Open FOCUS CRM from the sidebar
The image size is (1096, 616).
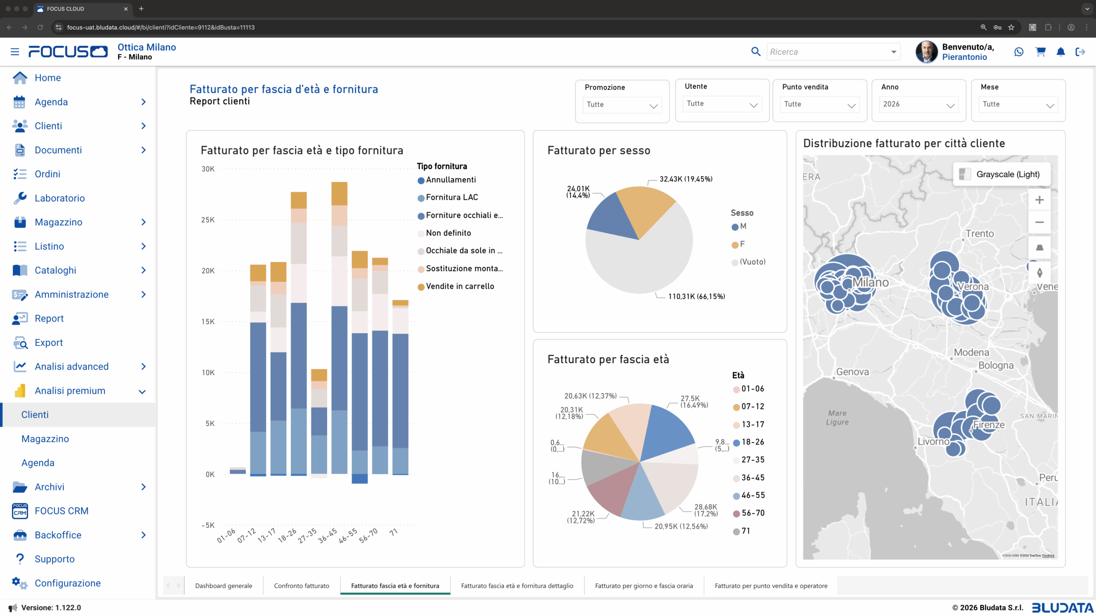click(x=61, y=511)
